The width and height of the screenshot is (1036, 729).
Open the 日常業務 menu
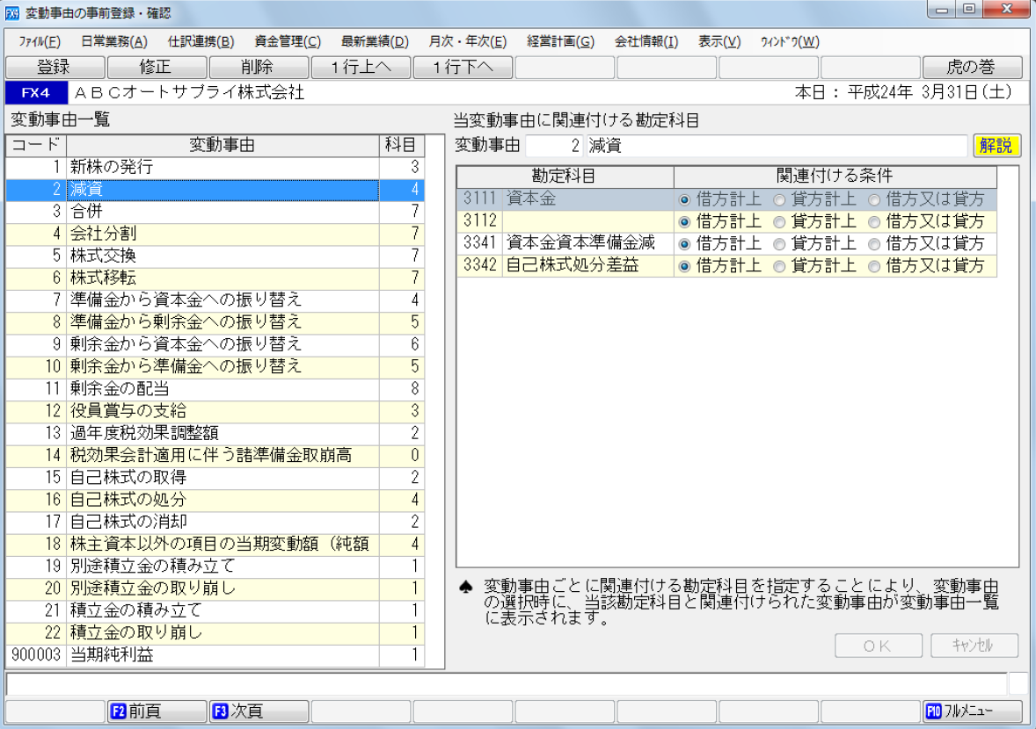[x=113, y=41]
